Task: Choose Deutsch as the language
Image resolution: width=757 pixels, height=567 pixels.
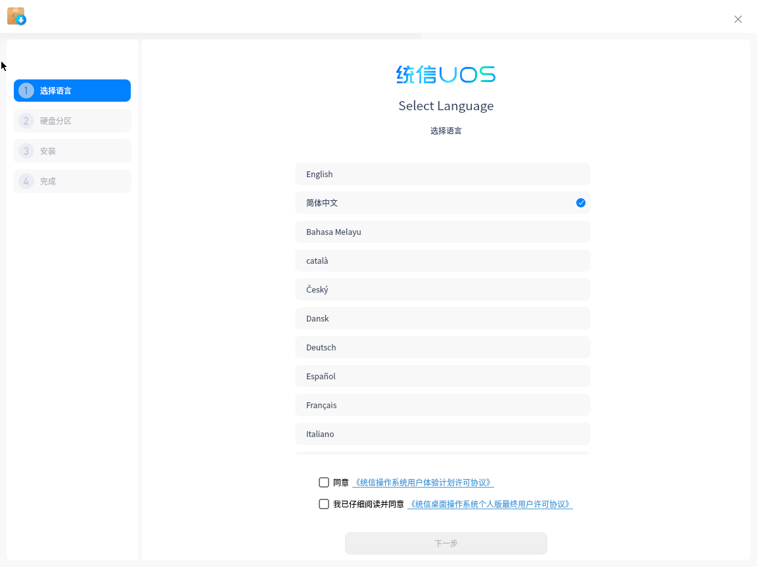Action: [x=443, y=348]
